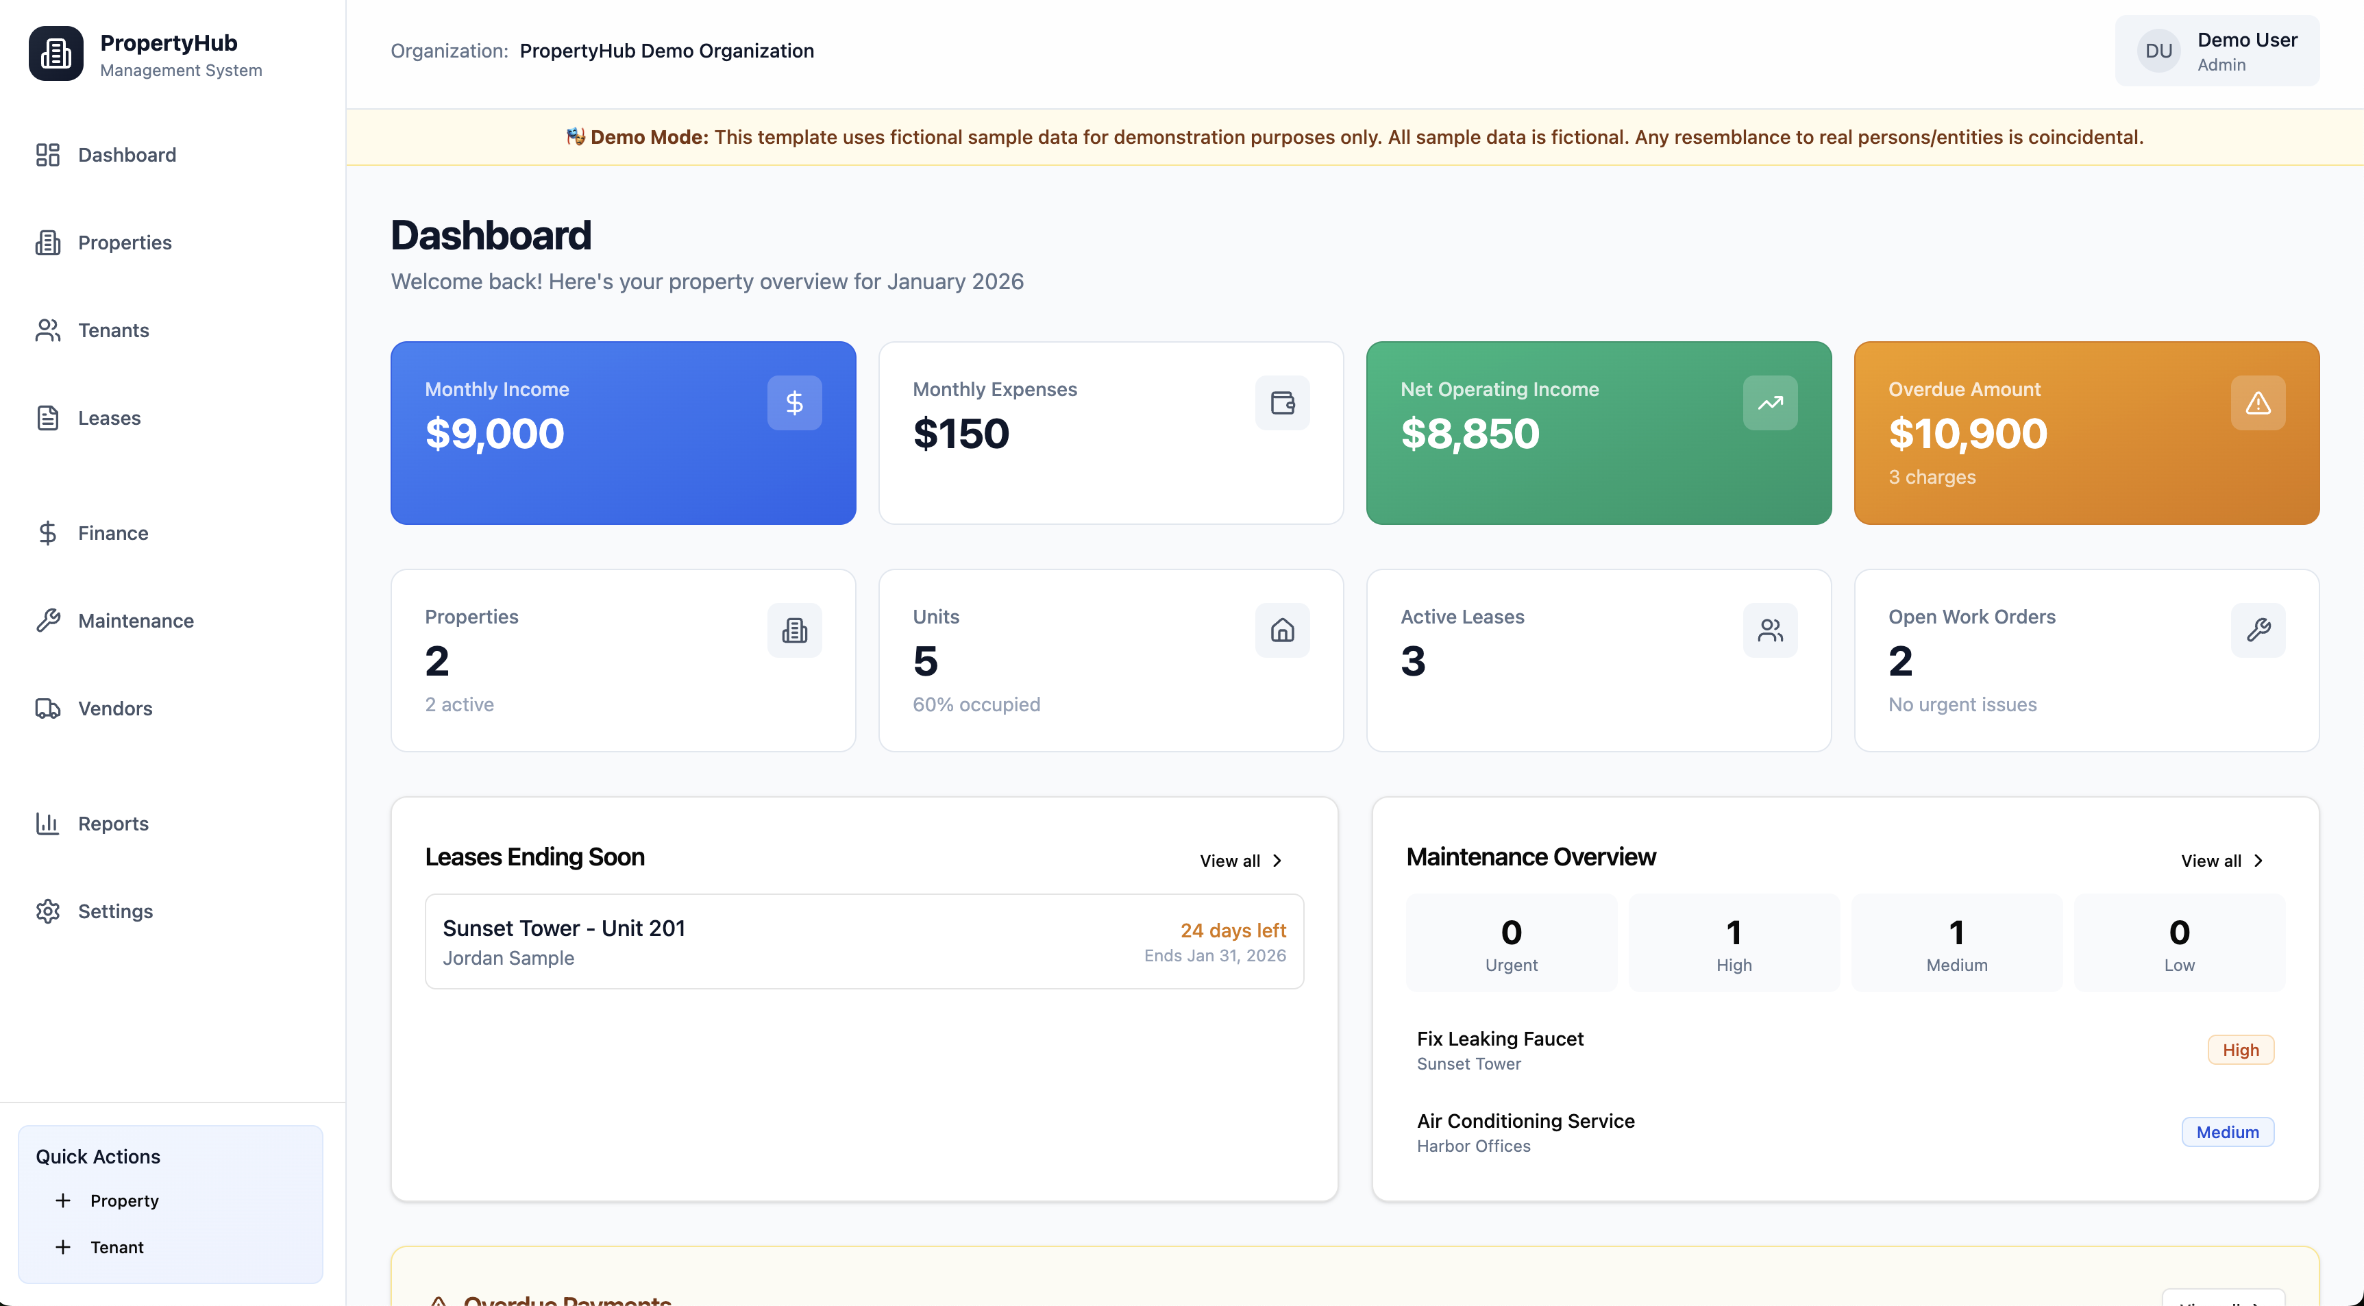Viewport: 2364px width, 1306px height.
Task: Click the Finance dollar icon in sidebar
Action: [48, 533]
